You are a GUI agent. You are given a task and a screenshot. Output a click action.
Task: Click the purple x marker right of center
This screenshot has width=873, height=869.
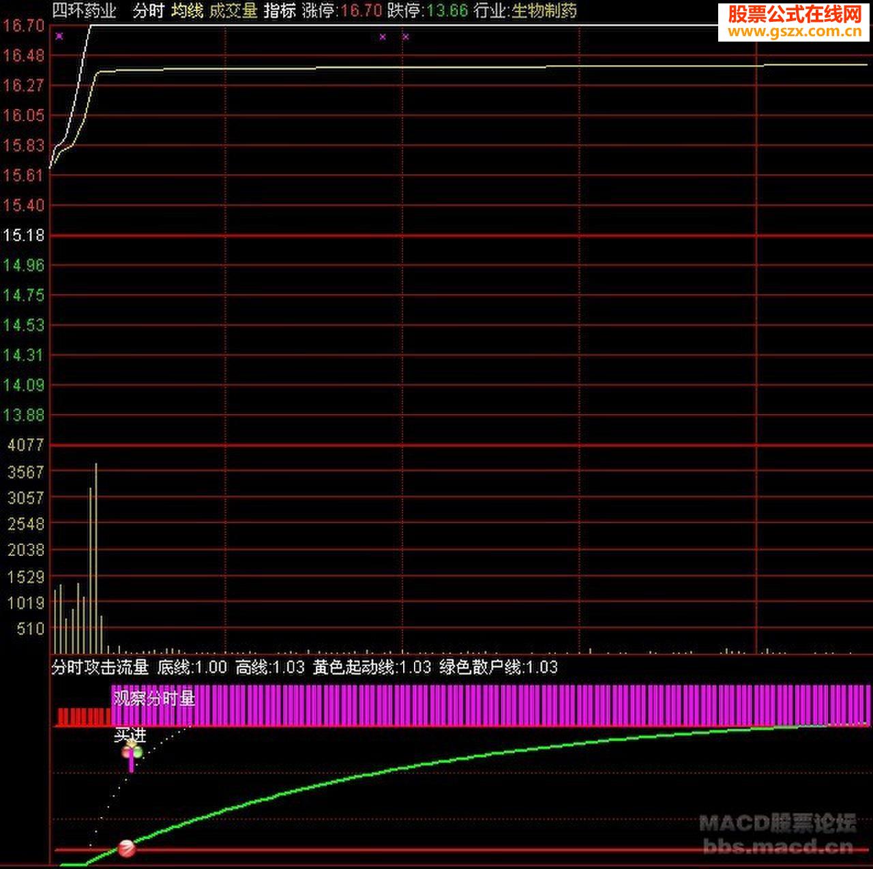(x=406, y=37)
